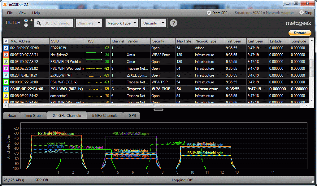317x186 pixels.
Task: Open the File menu
Action: (x=10, y=13)
